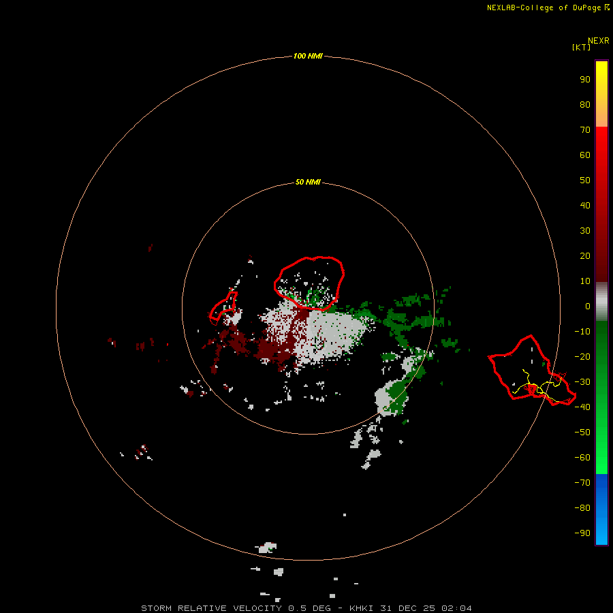613x613 pixels.
Task: Click the Storm Relative Velocity caption at bottom
Action: [x=306, y=608]
